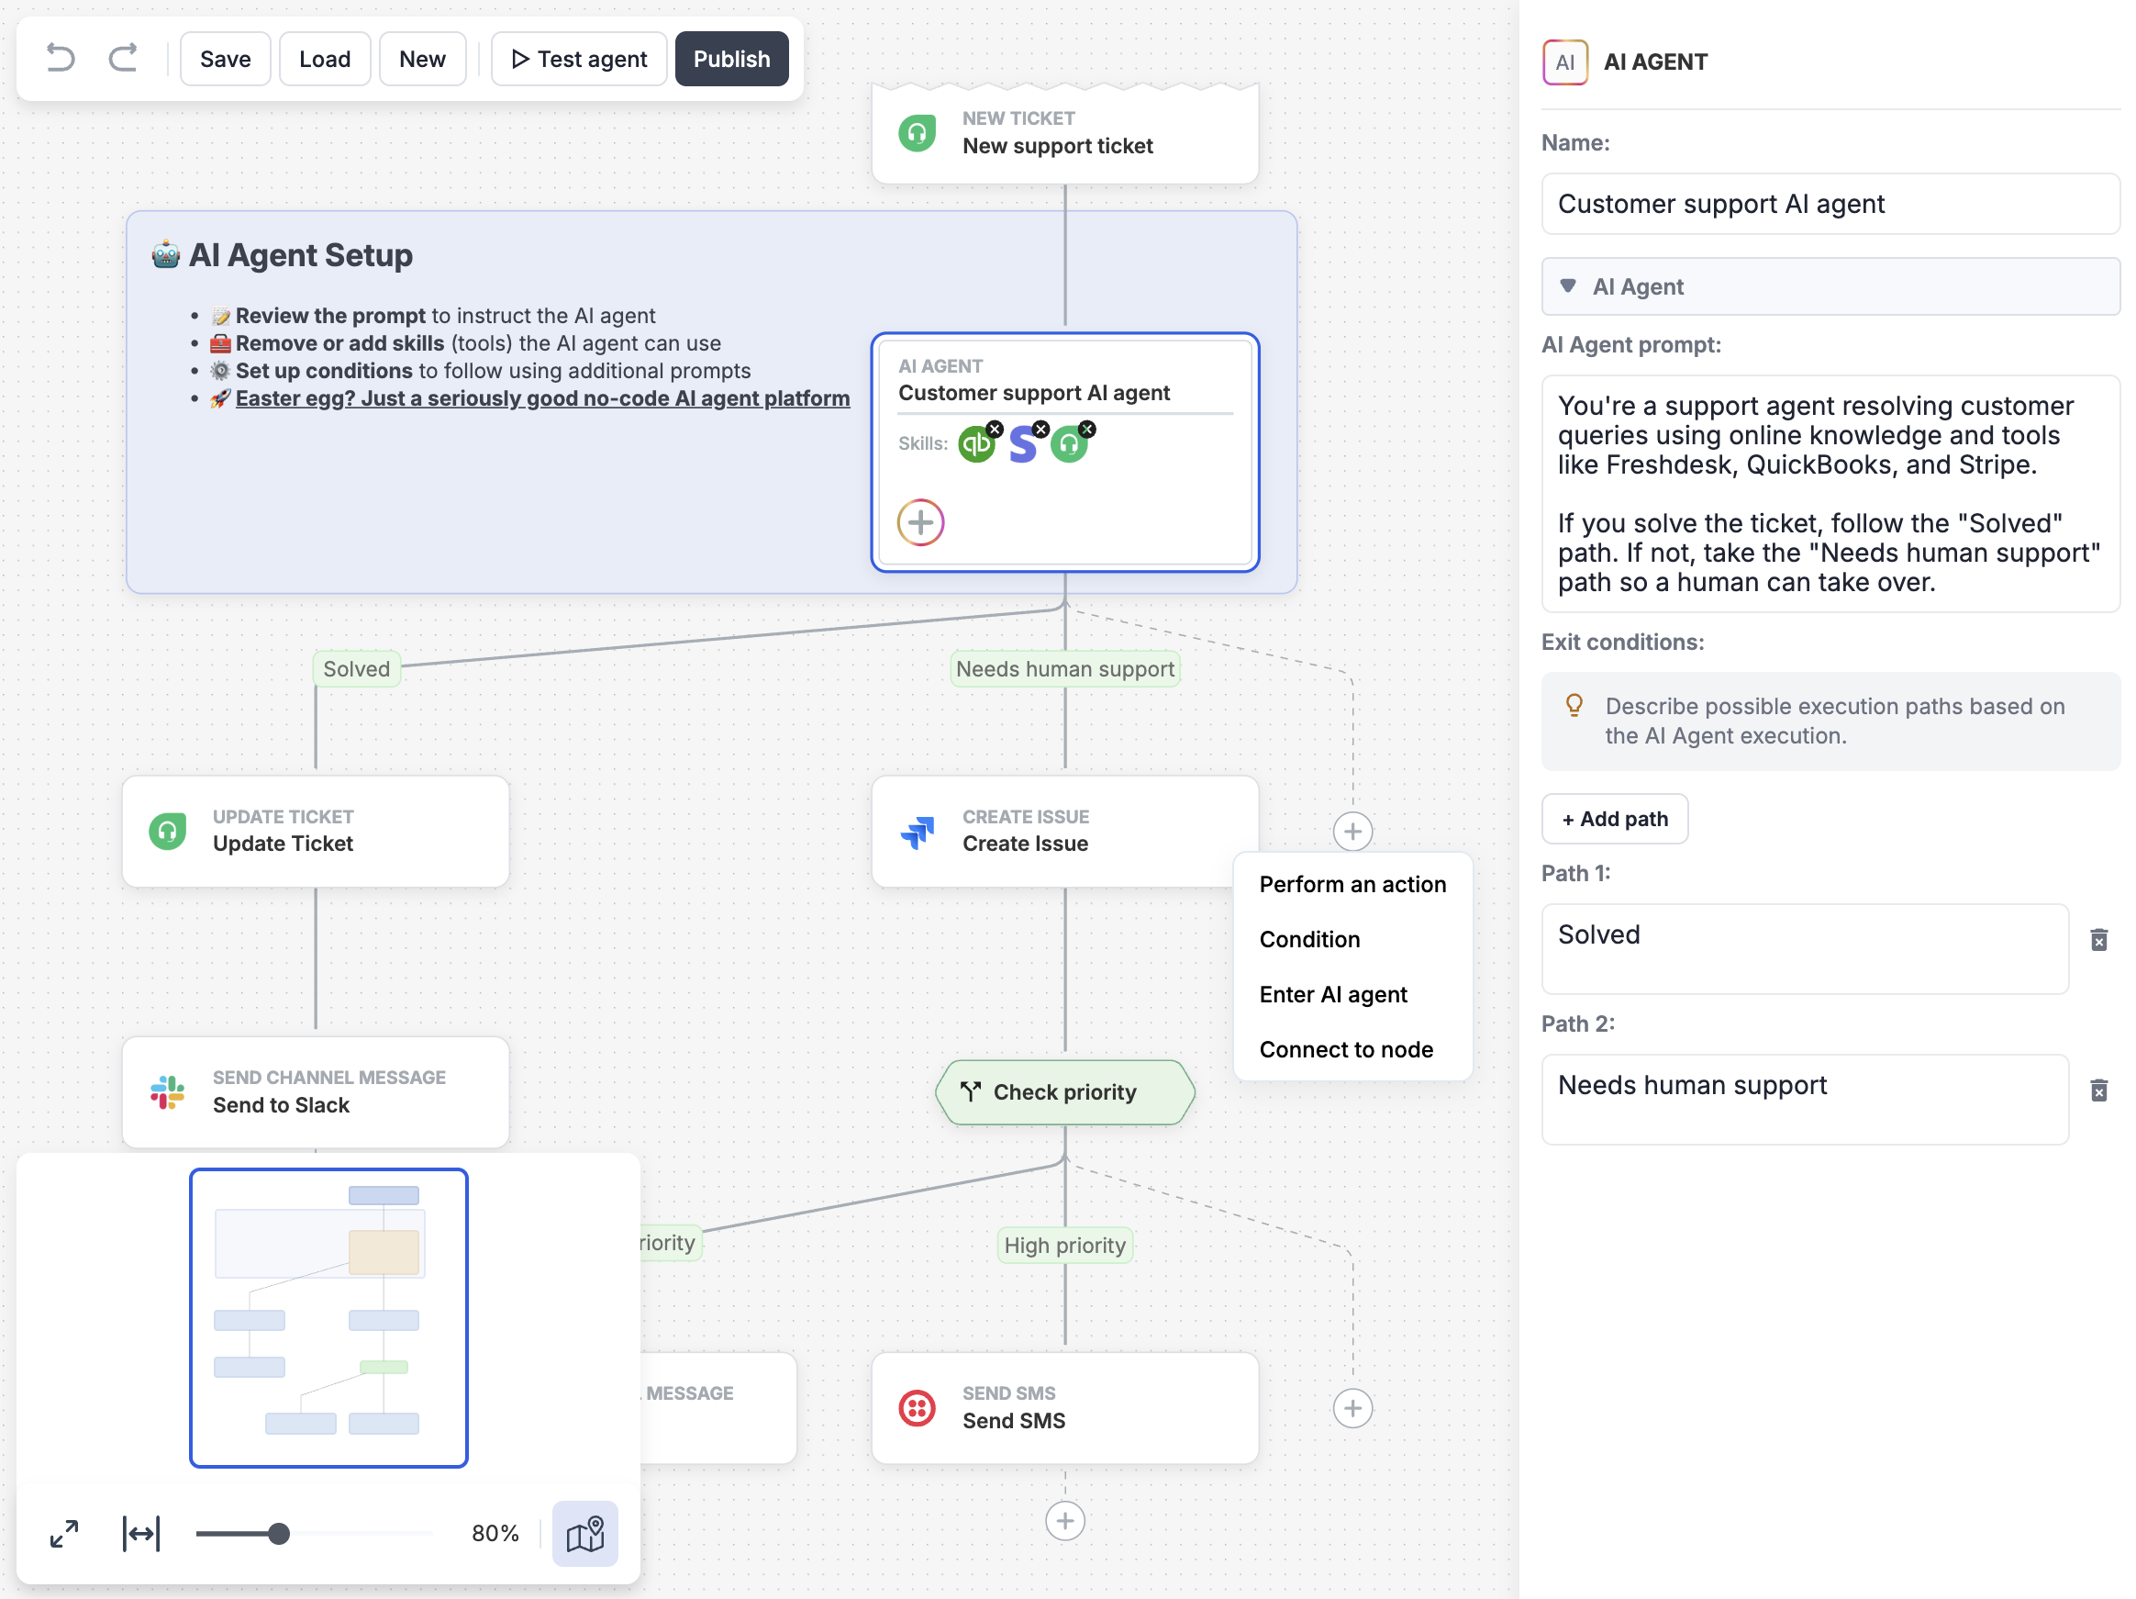Viewport: 2136px width, 1599px height.
Task: Click the Publish button
Action: pos(731,59)
